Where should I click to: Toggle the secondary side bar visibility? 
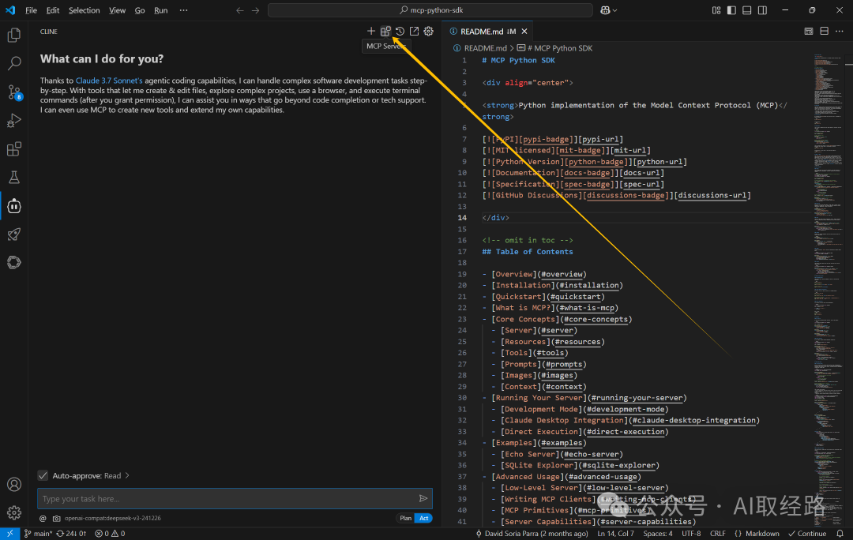762,10
